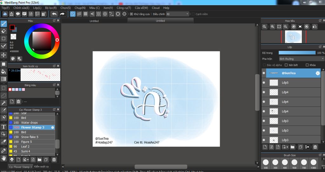Undock the Lớp layers panel
The image size is (325, 172).
(x=320, y=47)
